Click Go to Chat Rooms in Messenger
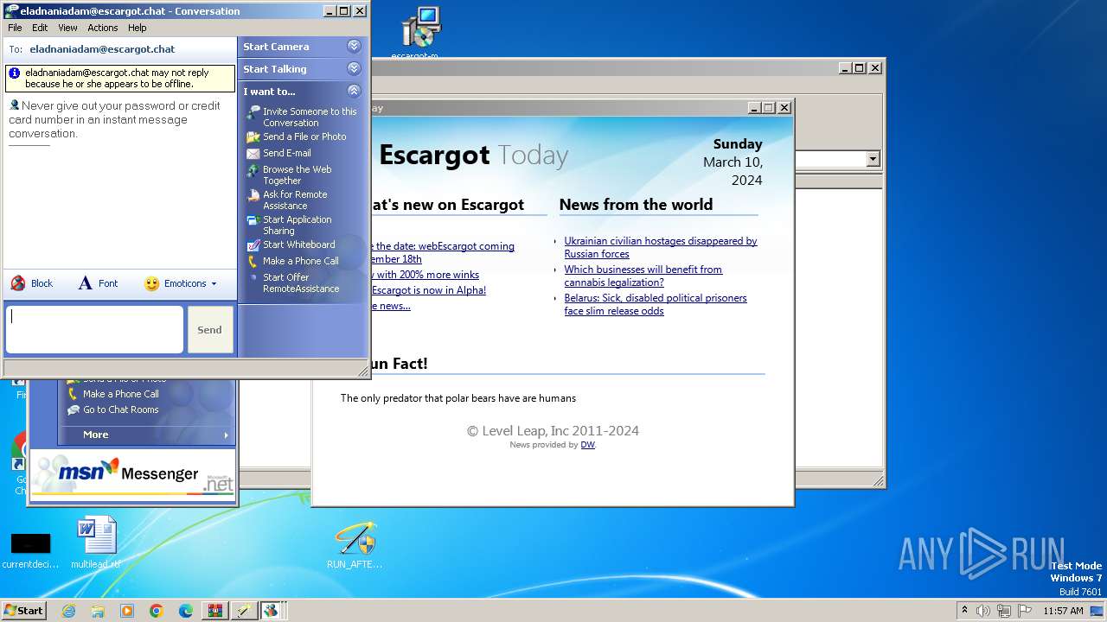 coord(120,409)
